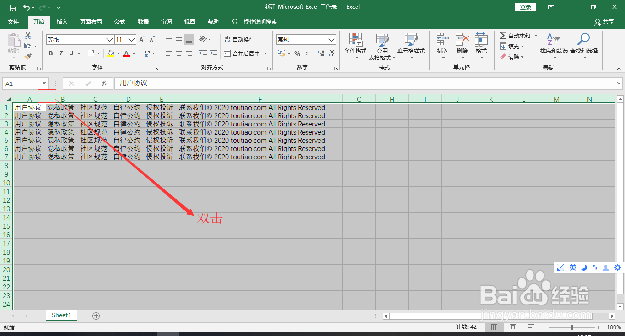The height and width of the screenshot is (336, 625).
Task: Increase decimal places
Action: pos(320,53)
